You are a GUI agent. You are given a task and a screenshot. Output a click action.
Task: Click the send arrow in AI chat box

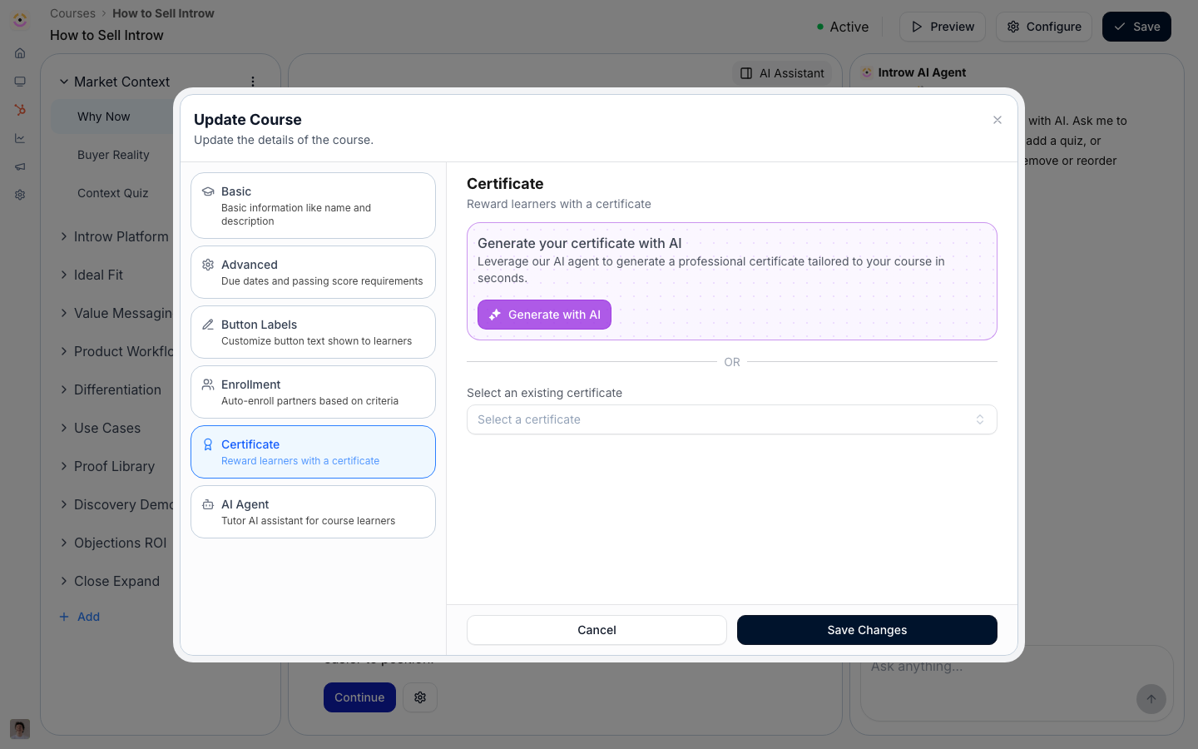tap(1151, 699)
